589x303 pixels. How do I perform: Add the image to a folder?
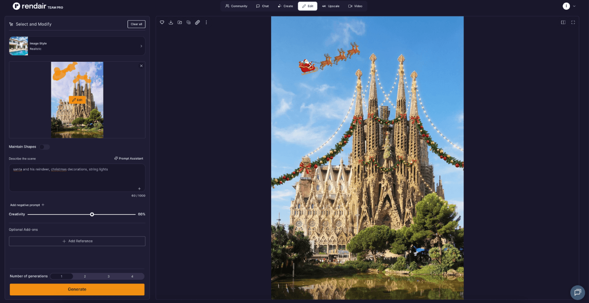180,22
